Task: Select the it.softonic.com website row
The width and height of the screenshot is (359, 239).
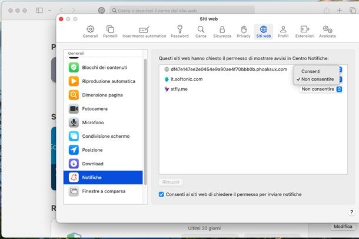Action: click(x=253, y=79)
